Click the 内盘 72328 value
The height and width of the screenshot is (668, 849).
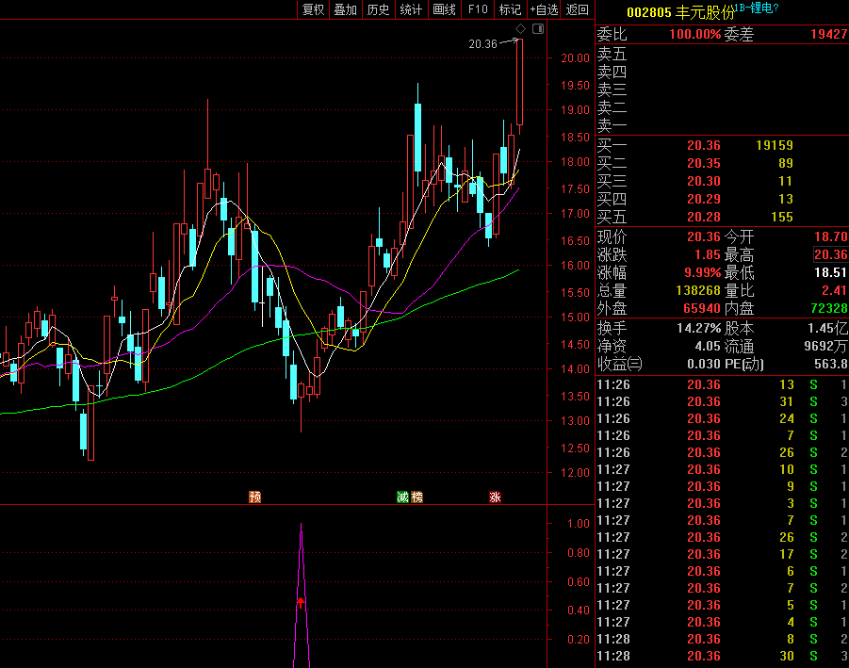(x=829, y=308)
